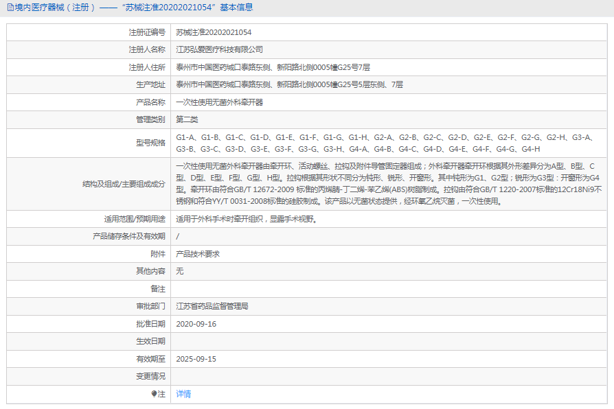Open the 详情 link in the bottom row

pyautogui.click(x=183, y=394)
